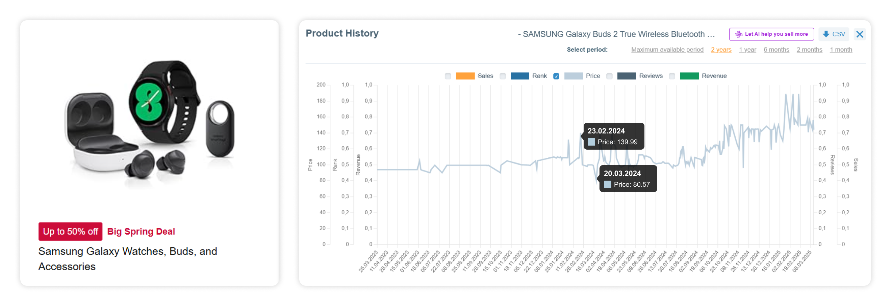Click the Price swatch in the 23.02.2024 tooltip
Viewport: 891px width, 306px height.
tap(591, 142)
